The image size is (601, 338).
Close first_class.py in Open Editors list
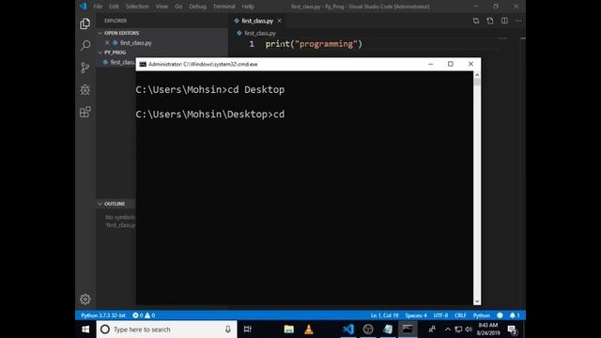pos(107,42)
